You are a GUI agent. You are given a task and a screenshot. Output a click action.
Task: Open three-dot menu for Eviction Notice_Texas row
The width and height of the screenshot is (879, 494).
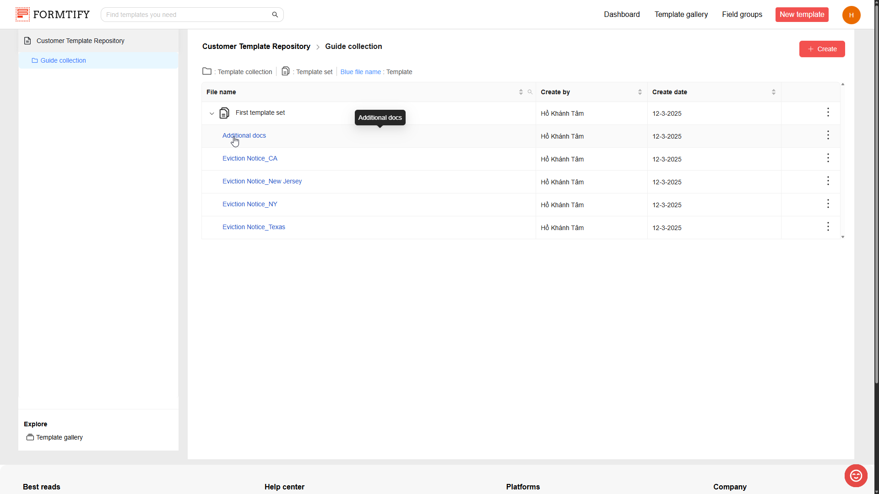pos(828,227)
